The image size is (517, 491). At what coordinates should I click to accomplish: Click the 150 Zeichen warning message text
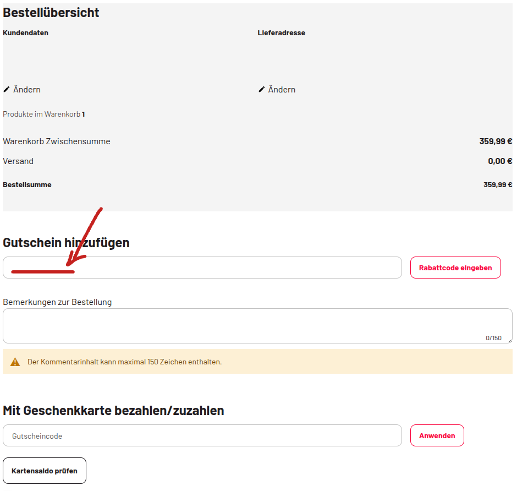[124, 362]
